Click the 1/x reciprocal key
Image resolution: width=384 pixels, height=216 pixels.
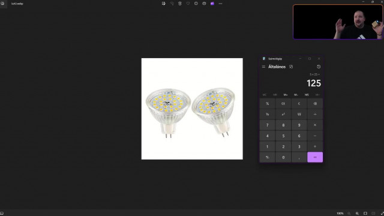(267, 115)
